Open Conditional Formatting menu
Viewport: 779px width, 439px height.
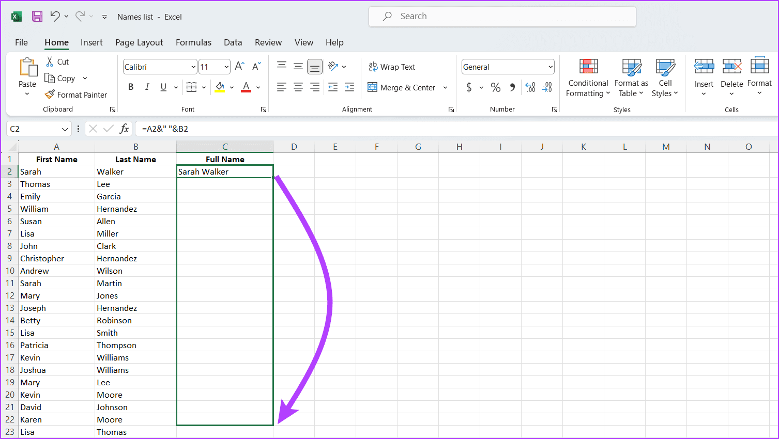coord(588,77)
